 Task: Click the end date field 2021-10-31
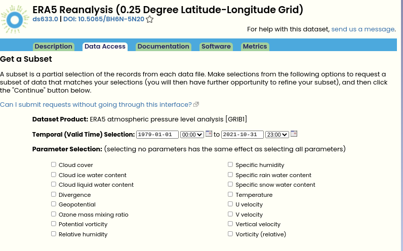tap(243, 134)
